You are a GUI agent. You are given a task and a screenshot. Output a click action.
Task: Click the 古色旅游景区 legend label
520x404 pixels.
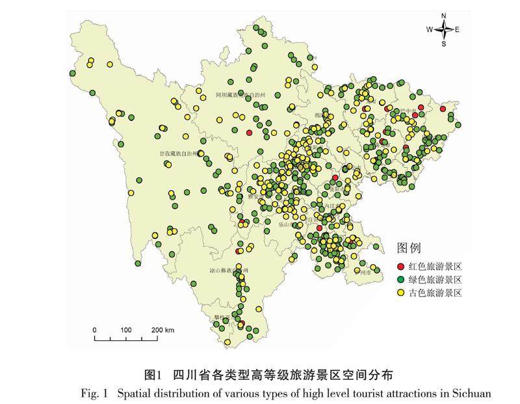click(434, 293)
